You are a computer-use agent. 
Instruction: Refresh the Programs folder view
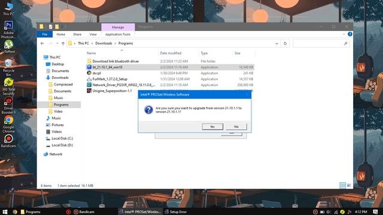point(285,44)
